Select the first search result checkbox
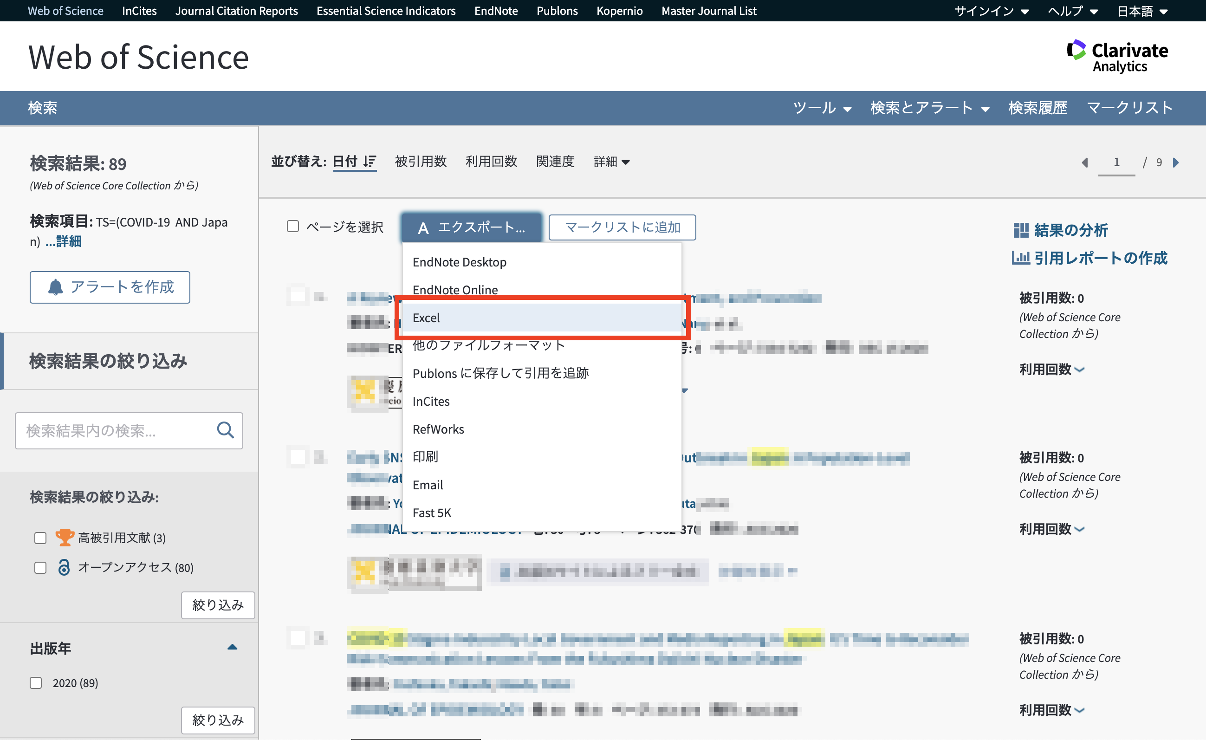This screenshot has width=1206, height=740. point(298,296)
